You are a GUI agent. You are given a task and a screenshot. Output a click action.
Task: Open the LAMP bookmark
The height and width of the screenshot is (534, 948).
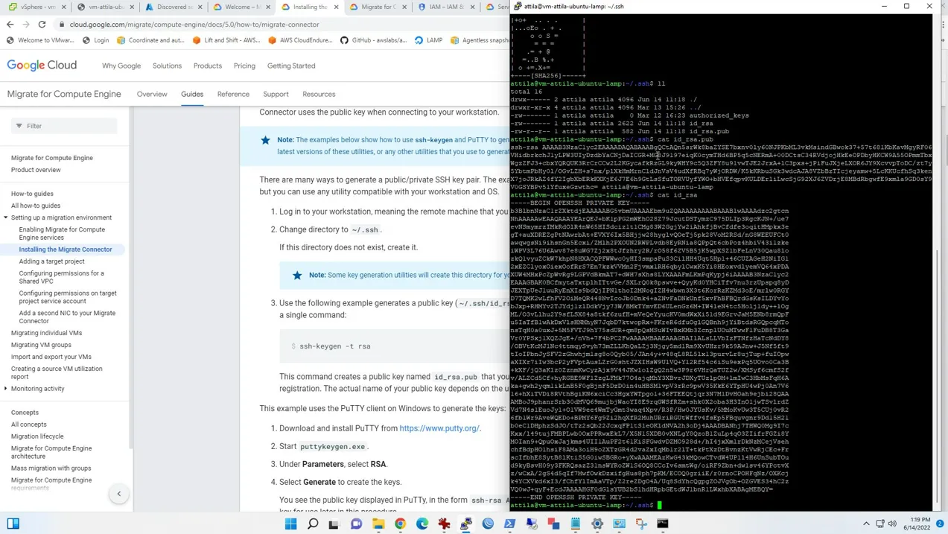[428, 40]
